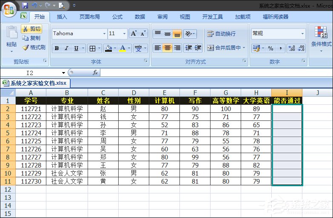Select the column I header
The height and width of the screenshot is (218, 333).
point(287,93)
